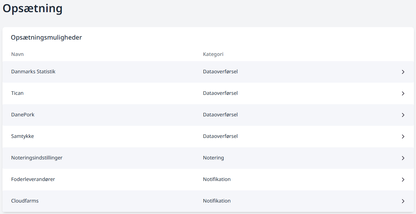Select the Samtykke row name

[x=22, y=136]
